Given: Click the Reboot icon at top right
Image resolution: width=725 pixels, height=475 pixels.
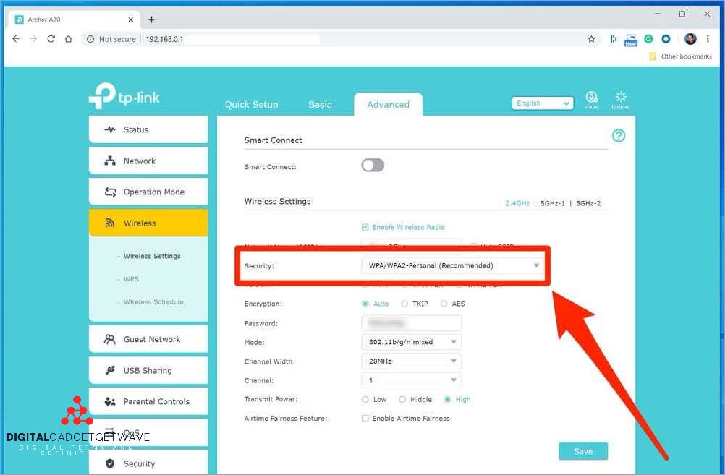Looking at the screenshot, I should point(621,98).
